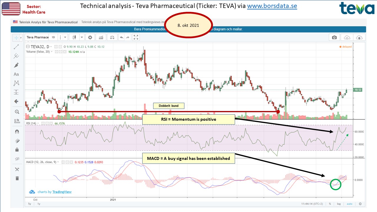Select the brush drawing tool
This screenshot has height=212, width=377.
click(x=16, y=65)
